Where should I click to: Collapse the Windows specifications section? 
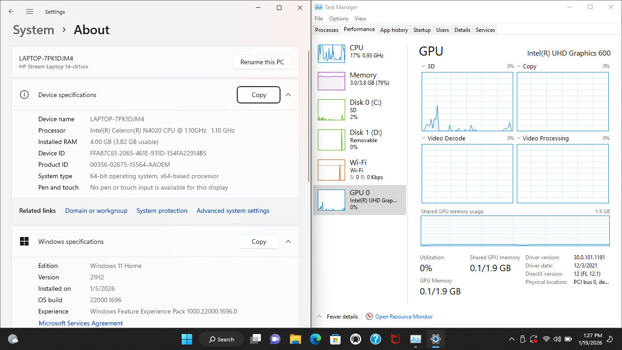288,242
